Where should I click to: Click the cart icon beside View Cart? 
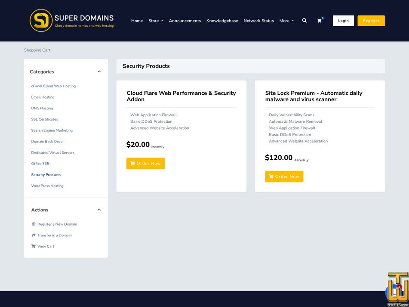pyautogui.click(x=34, y=246)
